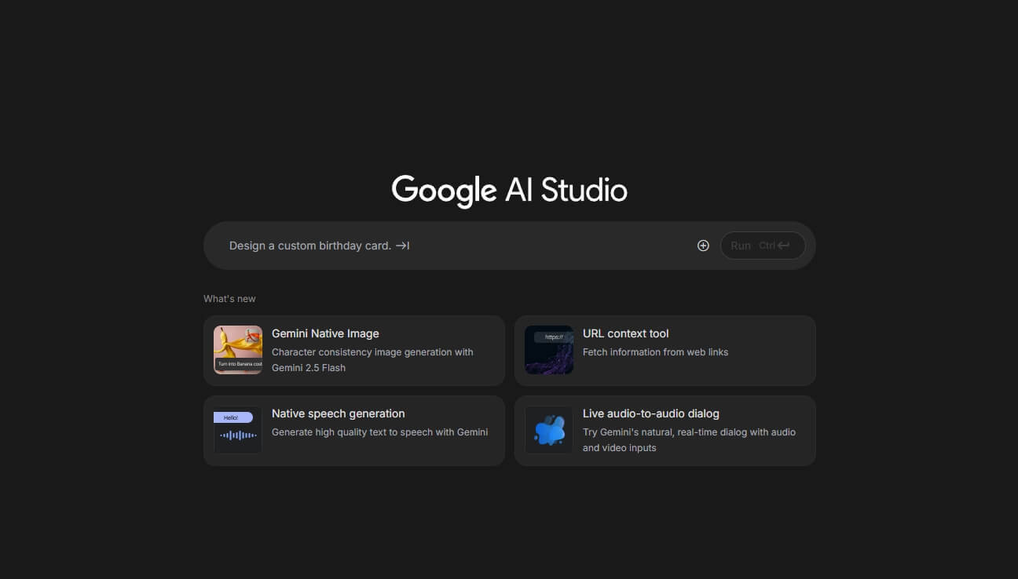
Task: Click the plus icon in the prompt bar
Action: pos(702,245)
